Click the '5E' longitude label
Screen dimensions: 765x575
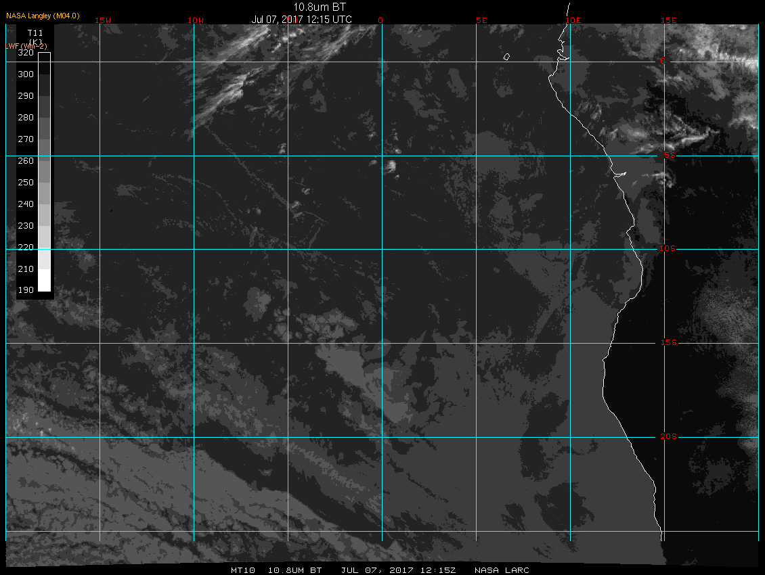point(481,20)
